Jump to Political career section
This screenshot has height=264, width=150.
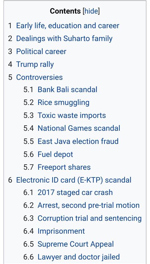point(41,51)
